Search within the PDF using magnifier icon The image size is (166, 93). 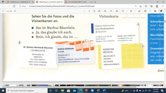point(15,11)
